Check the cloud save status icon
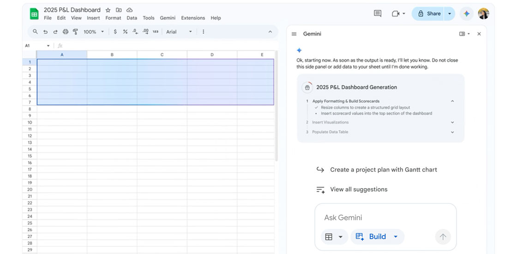The image size is (517, 254). 130,10
